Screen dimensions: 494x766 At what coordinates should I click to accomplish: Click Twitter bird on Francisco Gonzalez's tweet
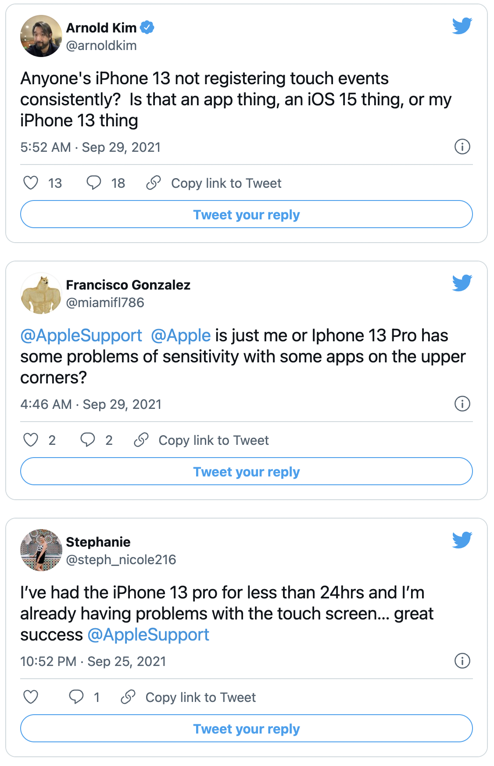pos(462,283)
